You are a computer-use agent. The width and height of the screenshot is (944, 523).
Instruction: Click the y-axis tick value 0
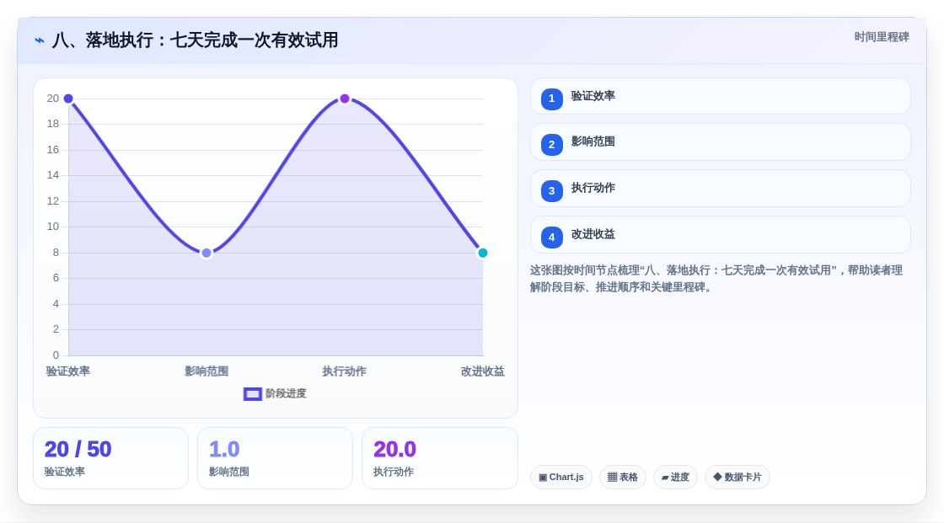point(56,355)
